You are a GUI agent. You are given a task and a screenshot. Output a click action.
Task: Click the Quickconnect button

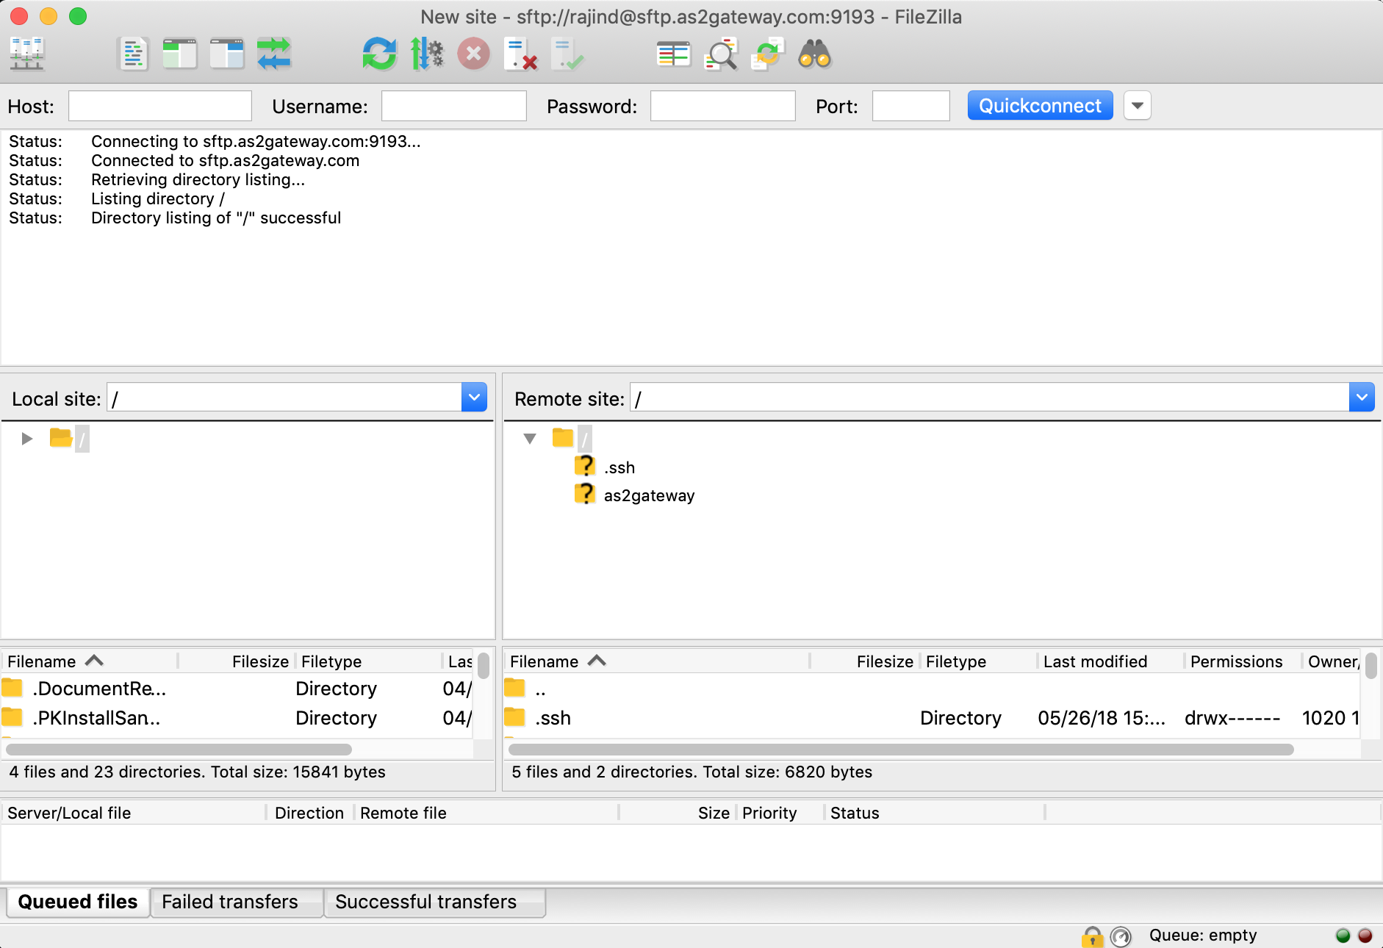coord(1040,106)
